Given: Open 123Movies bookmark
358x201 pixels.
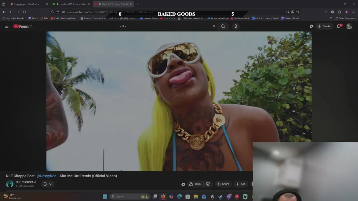Looking at the screenshot, I should tap(191, 18).
